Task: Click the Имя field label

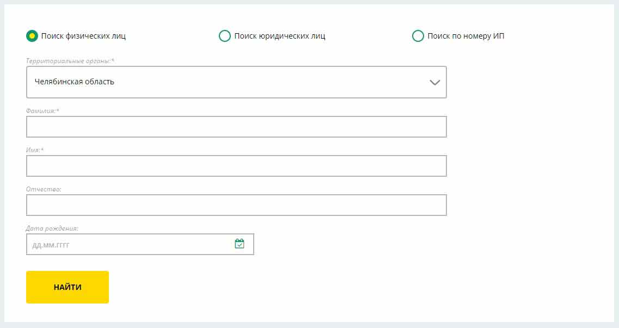Action: click(x=35, y=150)
